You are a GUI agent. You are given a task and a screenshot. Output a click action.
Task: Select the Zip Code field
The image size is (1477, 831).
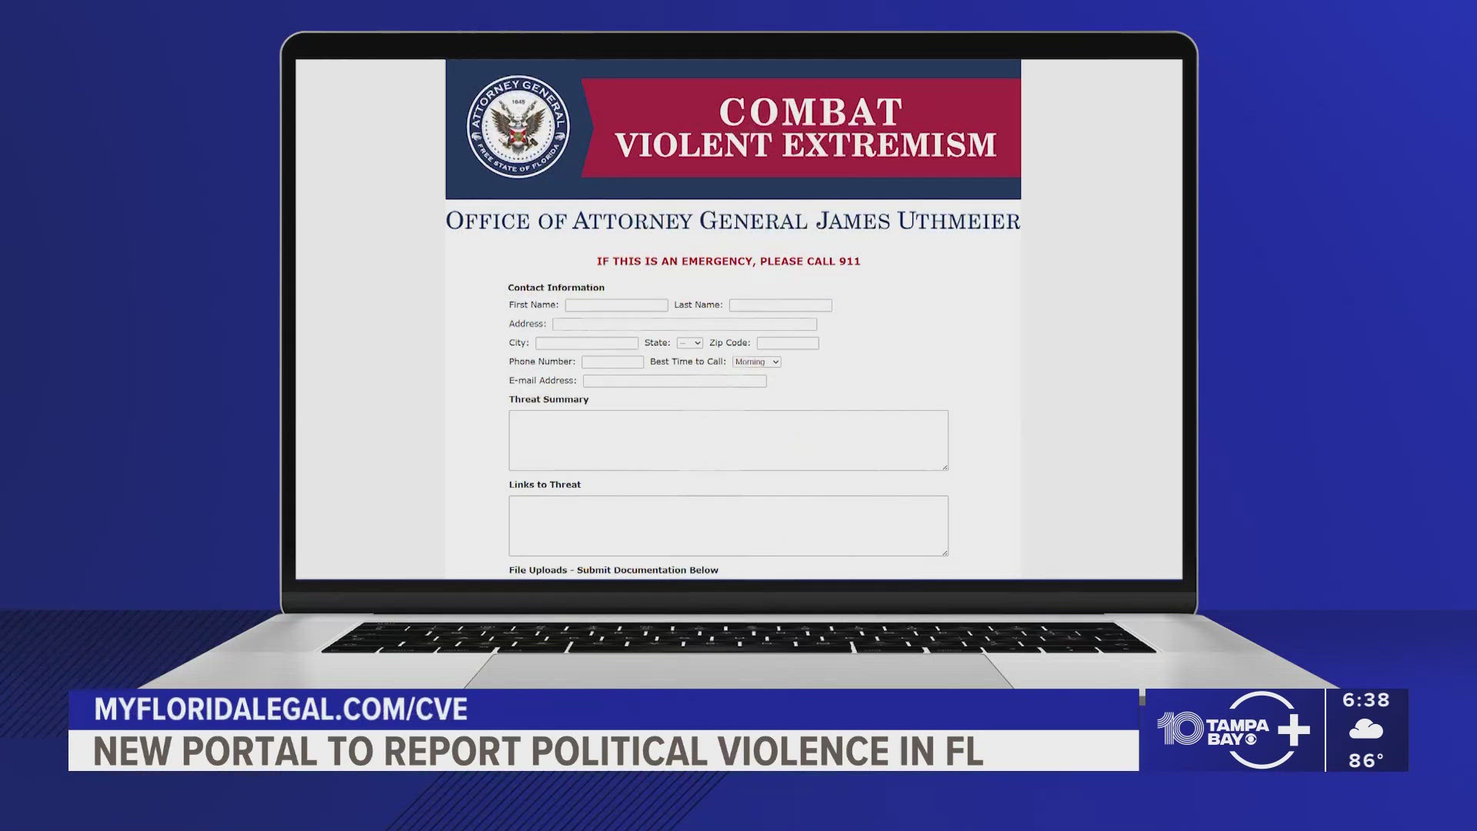(x=787, y=343)
